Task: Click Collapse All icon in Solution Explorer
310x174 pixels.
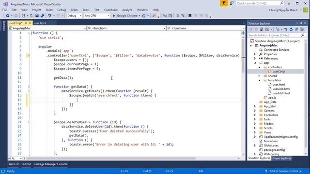Action: coord(296,29)
